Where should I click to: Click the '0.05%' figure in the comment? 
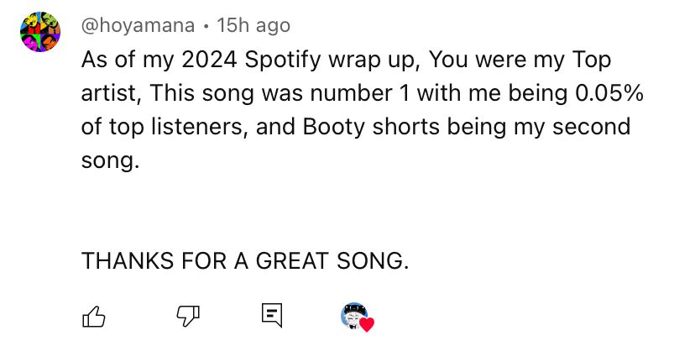[609, 93]
